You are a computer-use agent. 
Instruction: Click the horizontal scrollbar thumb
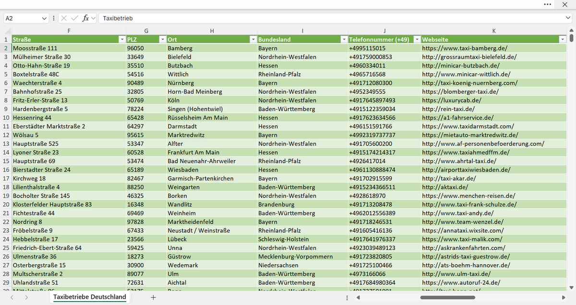click(x=447, y=297)
